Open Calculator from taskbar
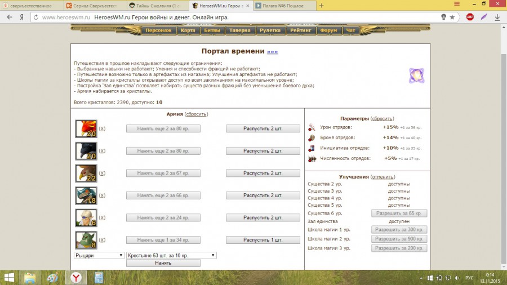Screen dimensions: 507x285 pyautogui.click(x=99, y=278)
